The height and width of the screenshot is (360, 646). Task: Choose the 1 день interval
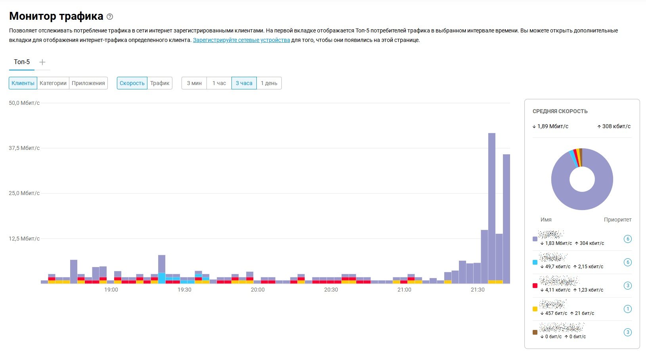269,83
